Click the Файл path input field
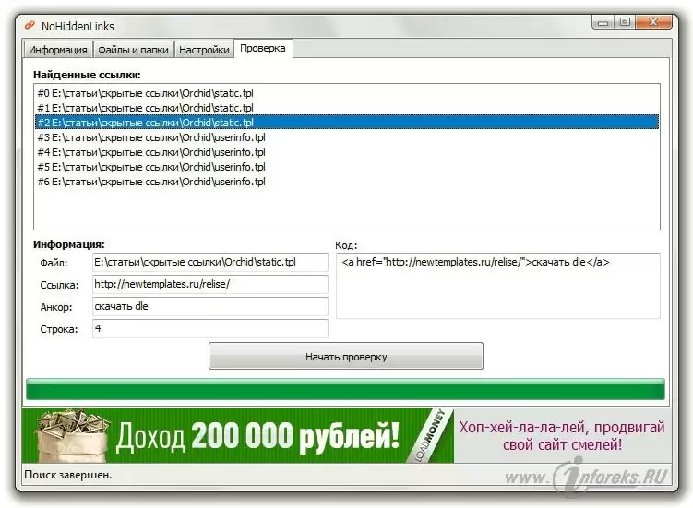Image resolution: width=693 pixels, height=508 pixels. tap(209, 263)
